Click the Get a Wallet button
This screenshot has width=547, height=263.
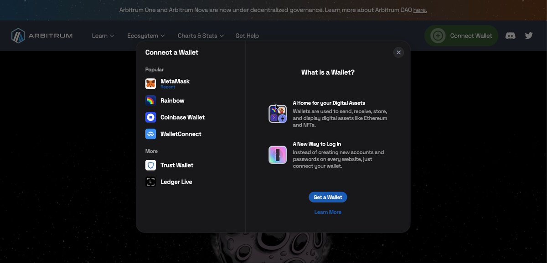(x=328, y=197)
